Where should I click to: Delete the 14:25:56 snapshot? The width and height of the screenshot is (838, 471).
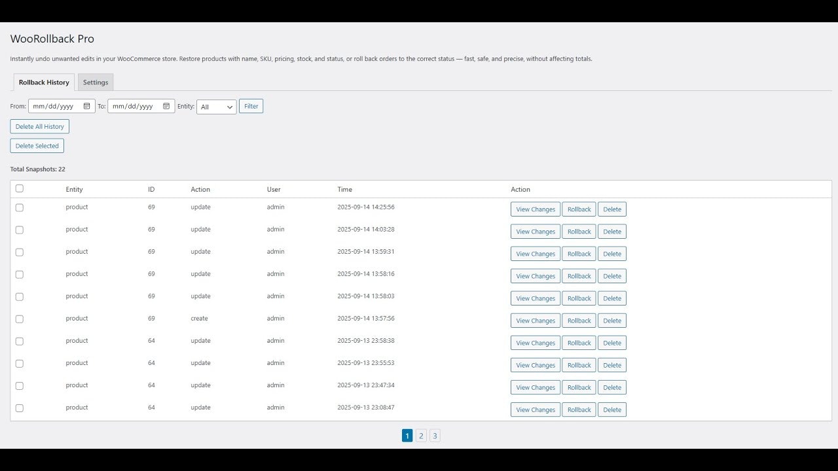pos(612,209)
